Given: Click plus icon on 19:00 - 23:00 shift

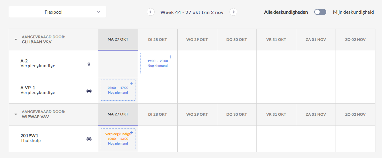Looking at the screenshot, I should (171, 57).
